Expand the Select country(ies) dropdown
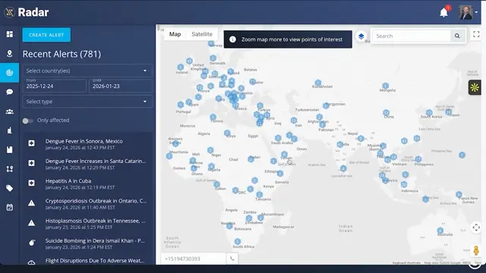 (x=87, y=71)
